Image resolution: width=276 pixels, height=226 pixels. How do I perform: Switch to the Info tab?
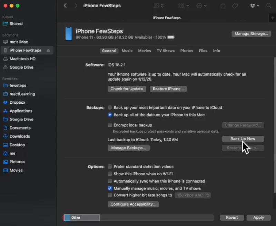pos(217,51)
